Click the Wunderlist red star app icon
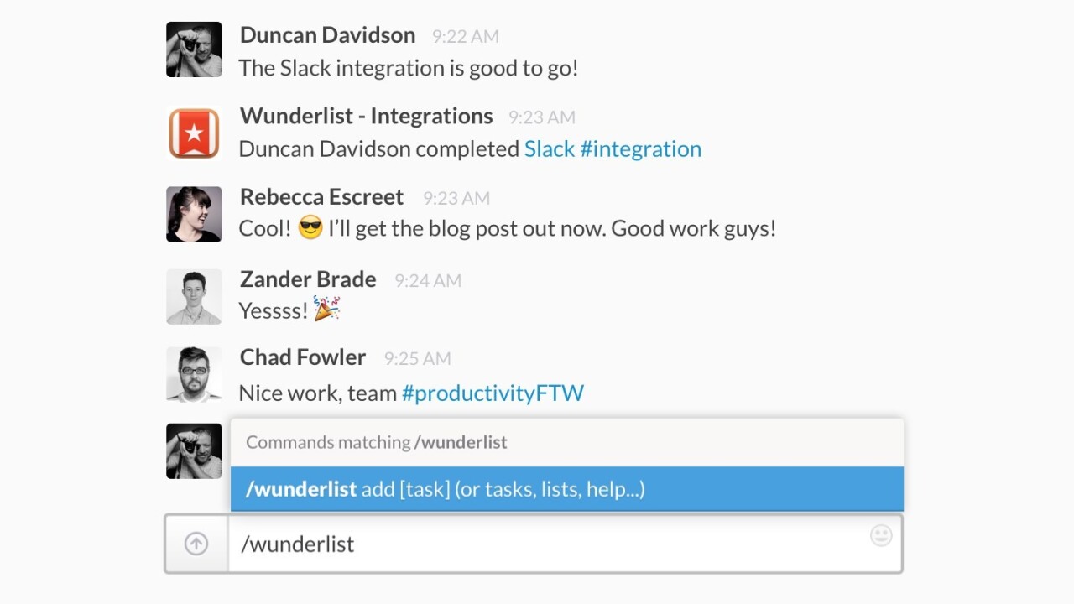1074x604 pixels. click(x=194, y=133)
